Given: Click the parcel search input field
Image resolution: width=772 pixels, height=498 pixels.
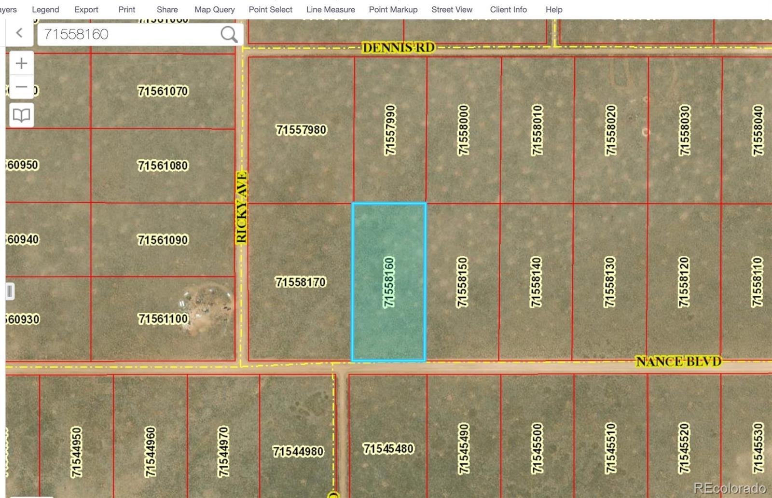Looking at the screenshot, I should [128, 34].
